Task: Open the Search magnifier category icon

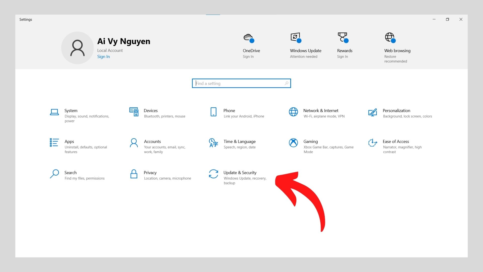Action: pyautogui.click(x=54, y=174)
